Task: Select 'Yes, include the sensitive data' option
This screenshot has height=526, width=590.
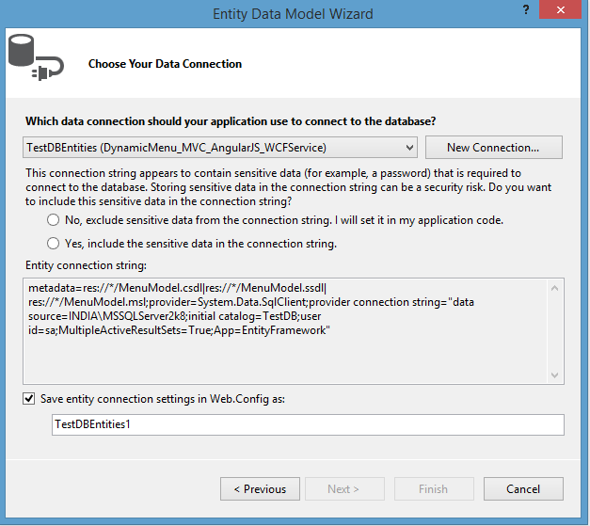Action: tap(54, 244)
